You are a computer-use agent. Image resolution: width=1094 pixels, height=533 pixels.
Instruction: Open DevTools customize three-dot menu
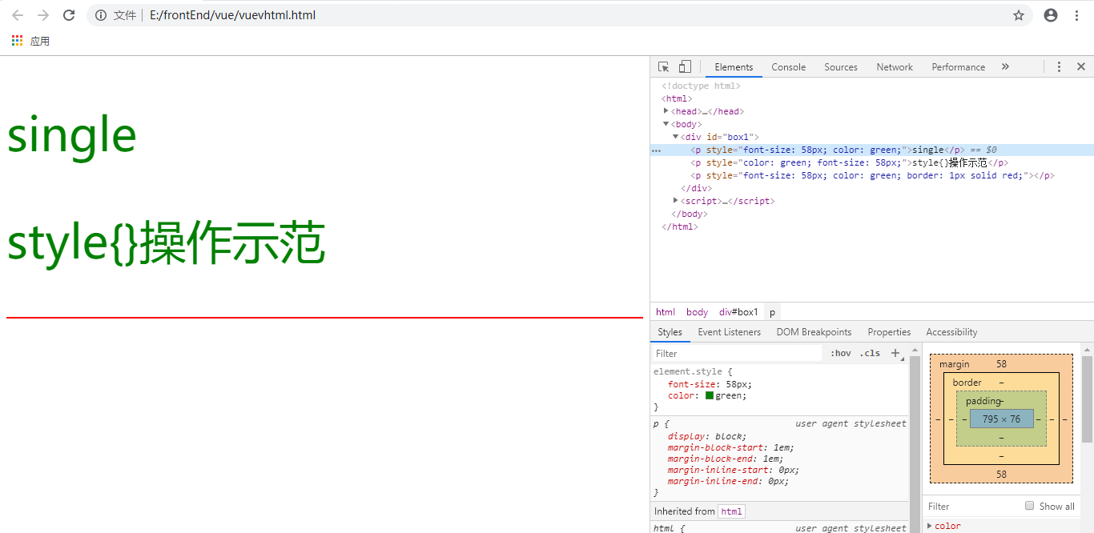pos(1059,66)
